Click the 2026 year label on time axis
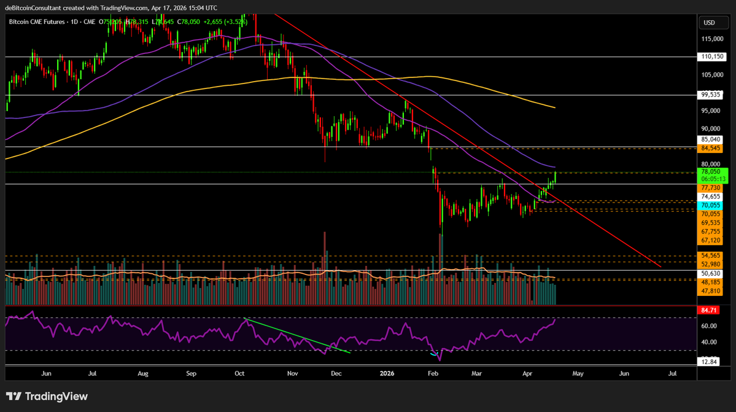736x412 pixels. coord(387,373)
